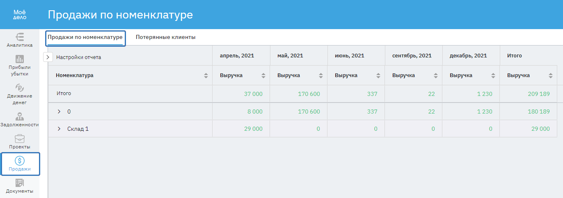Viewport: 563px width, 198px height.
Task: Expand the row labeled 0
Action: coord(59,112)
